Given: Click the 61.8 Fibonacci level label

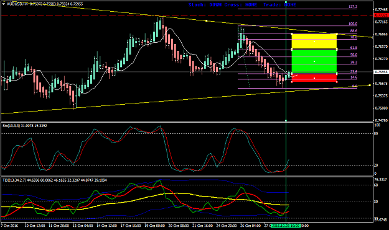Looking at the screenshot, I should (354, 48).
